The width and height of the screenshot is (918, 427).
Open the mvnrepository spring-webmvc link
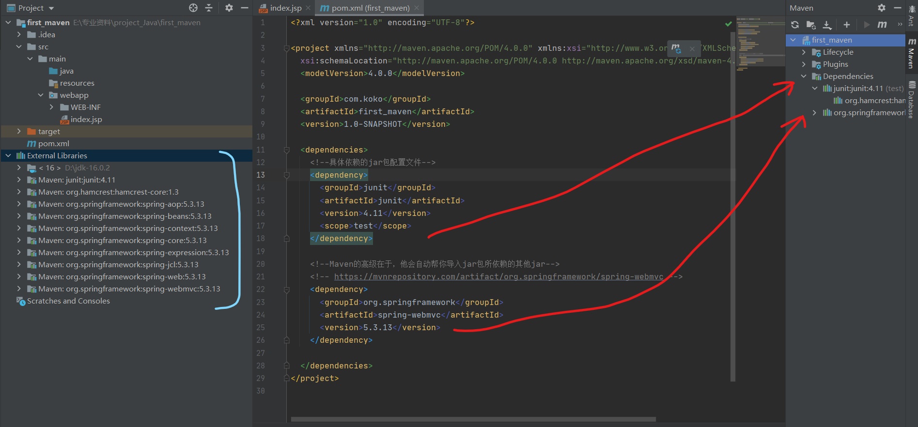tap(498, 276)
